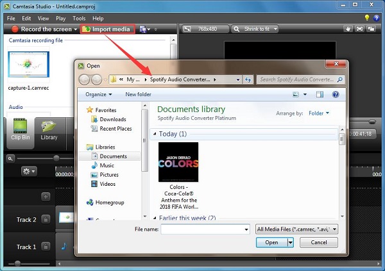Select Favorites in the navigation pane
This screenshot has height=271, width=385.
pos(101,110)
